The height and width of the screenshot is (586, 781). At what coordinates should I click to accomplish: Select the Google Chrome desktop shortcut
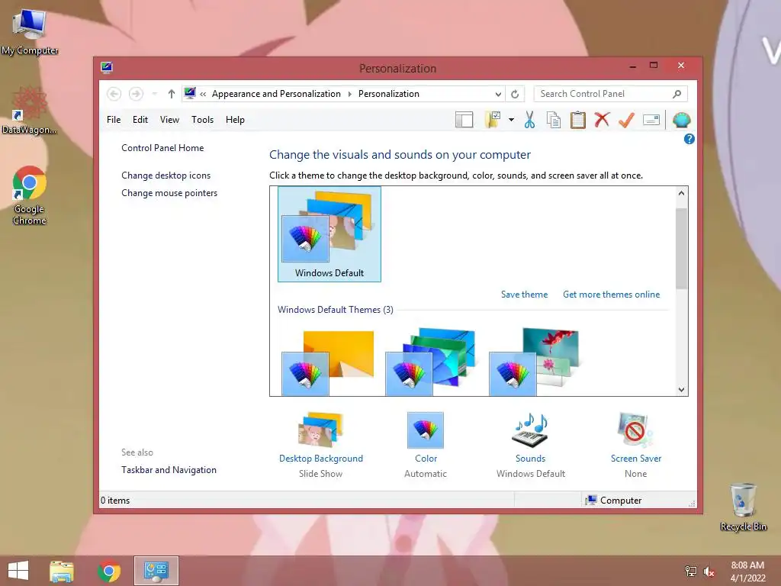coord(30,195)
